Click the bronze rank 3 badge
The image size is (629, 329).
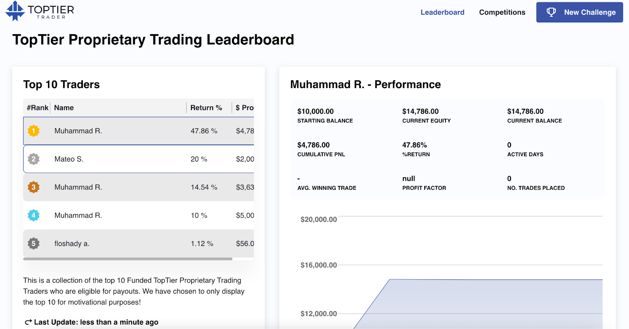33,187
